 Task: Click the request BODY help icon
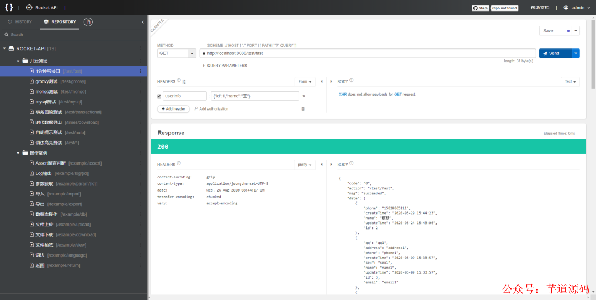351,80
